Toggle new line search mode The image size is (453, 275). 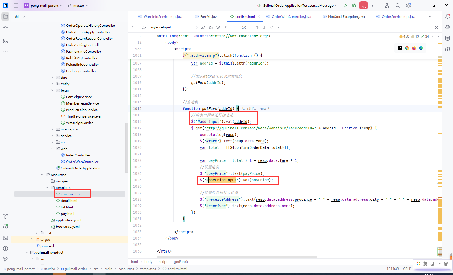click(203, 28)
